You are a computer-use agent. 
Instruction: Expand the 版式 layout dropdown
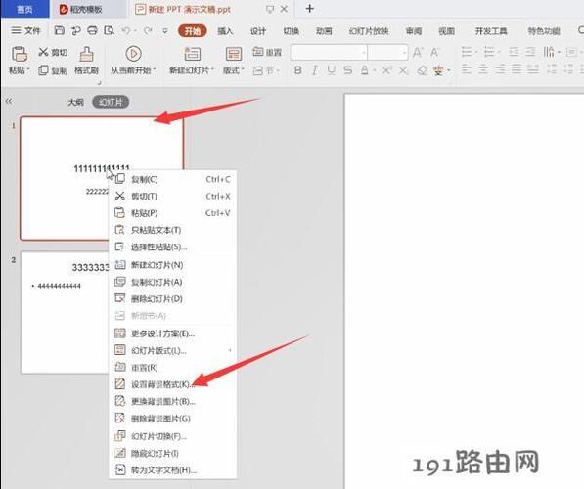[x=234, y=70]
